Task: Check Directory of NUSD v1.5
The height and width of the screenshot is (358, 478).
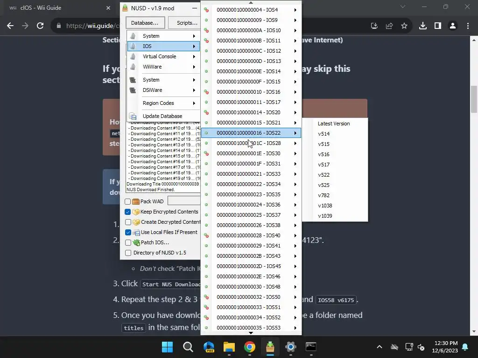Action: (128, 253)
